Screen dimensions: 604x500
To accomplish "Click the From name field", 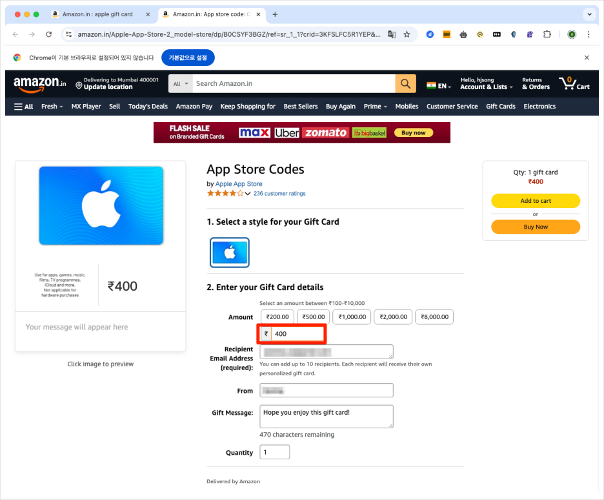I will click(327, 390).
